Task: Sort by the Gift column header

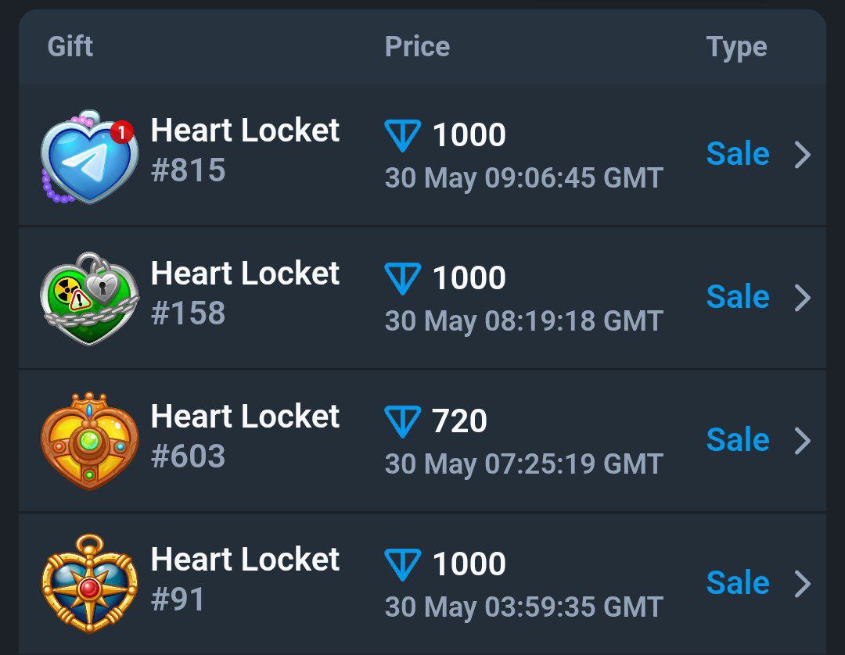Action: pos(70,46)
